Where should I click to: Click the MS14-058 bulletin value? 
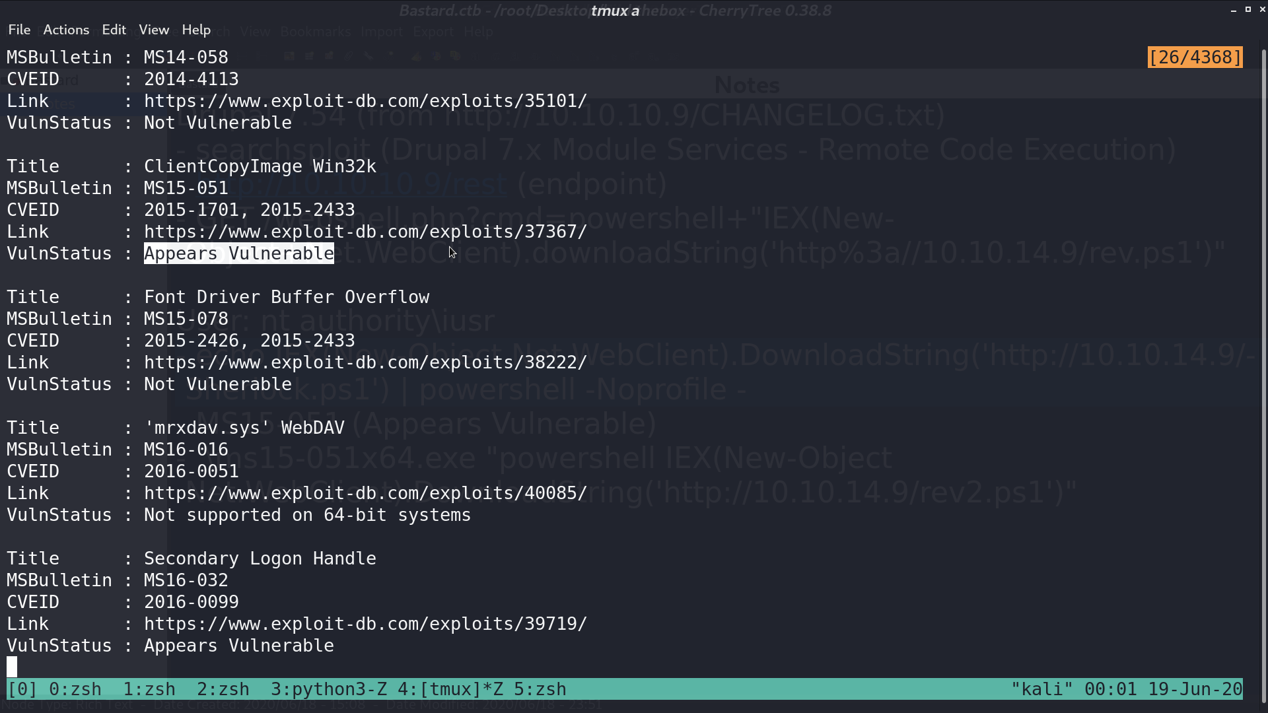tap(186, 57)
